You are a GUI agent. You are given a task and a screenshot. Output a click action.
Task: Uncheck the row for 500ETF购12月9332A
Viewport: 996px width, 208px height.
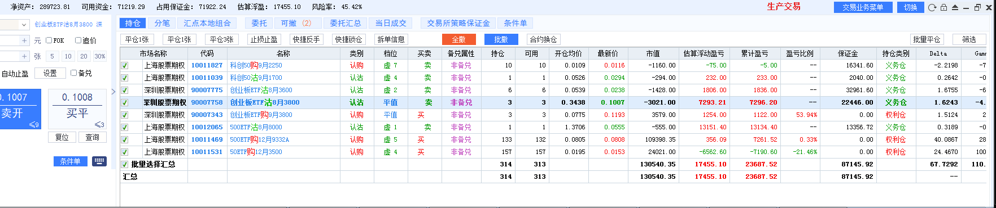click(125, 139)
